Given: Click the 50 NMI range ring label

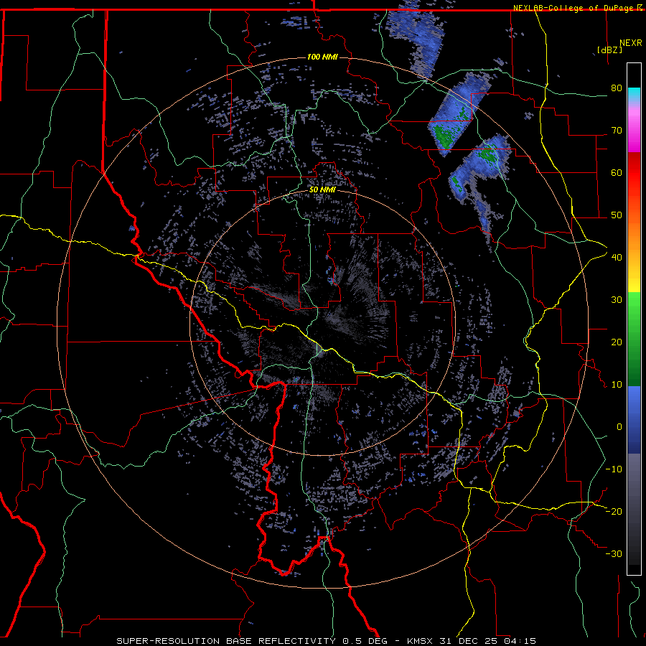Looking at the screenshot, I should (x=322, y=190).
